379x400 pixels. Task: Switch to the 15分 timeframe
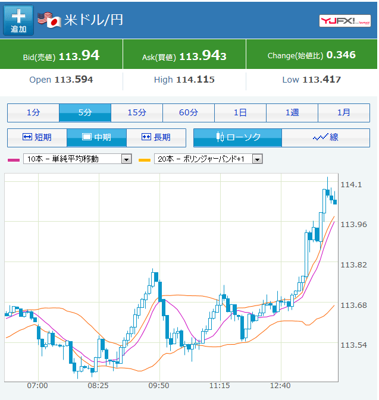click(137, 113)
